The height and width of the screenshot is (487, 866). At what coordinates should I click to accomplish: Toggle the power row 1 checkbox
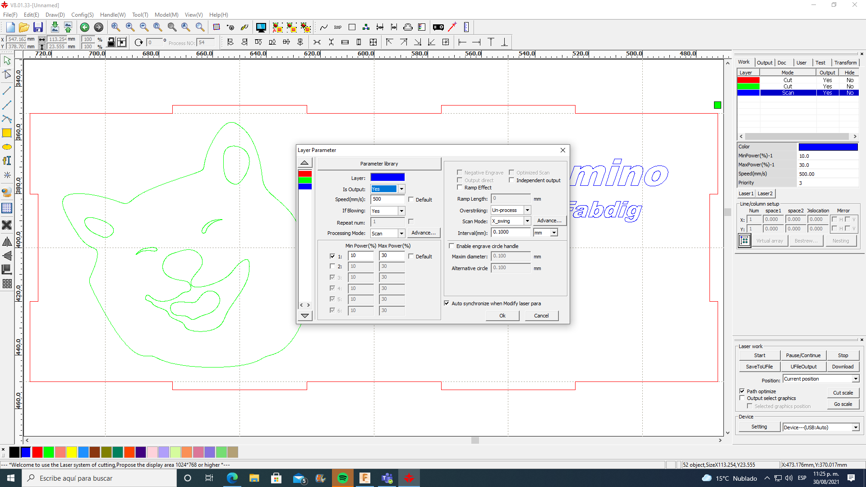tap(332, 256)
